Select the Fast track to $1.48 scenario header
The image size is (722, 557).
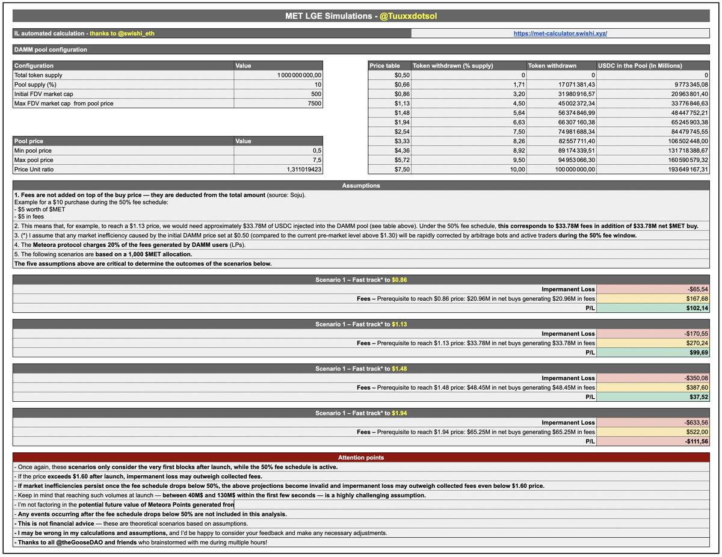361,369
